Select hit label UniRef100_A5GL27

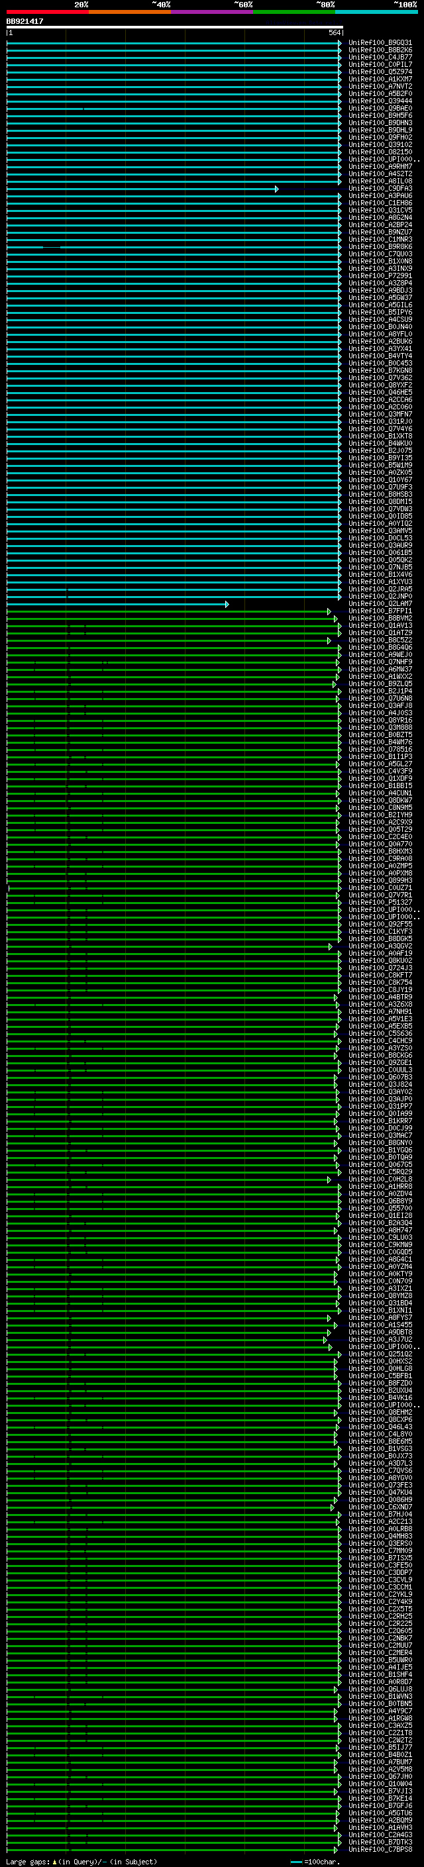coord(380,764)
